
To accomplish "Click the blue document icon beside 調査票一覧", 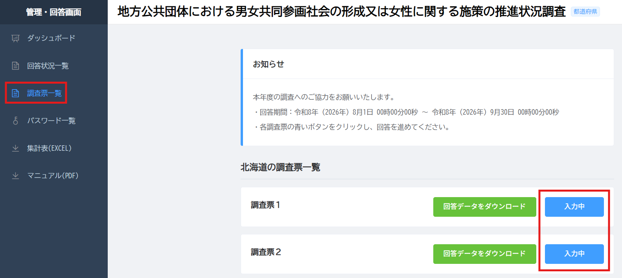I will (15, 93).
